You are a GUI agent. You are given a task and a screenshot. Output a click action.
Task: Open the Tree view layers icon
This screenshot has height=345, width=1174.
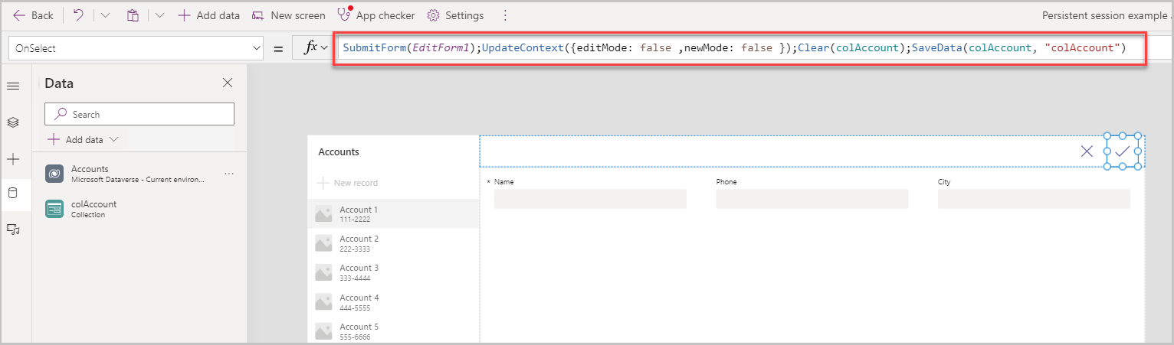coord(13,122)
